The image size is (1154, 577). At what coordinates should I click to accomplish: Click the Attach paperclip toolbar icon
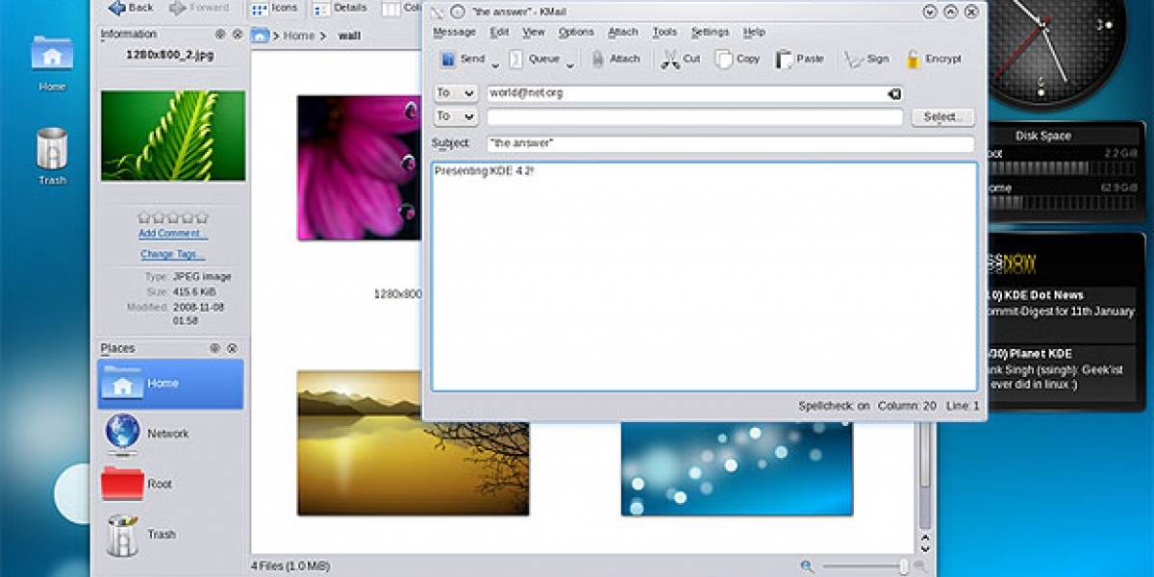point(598,60)
